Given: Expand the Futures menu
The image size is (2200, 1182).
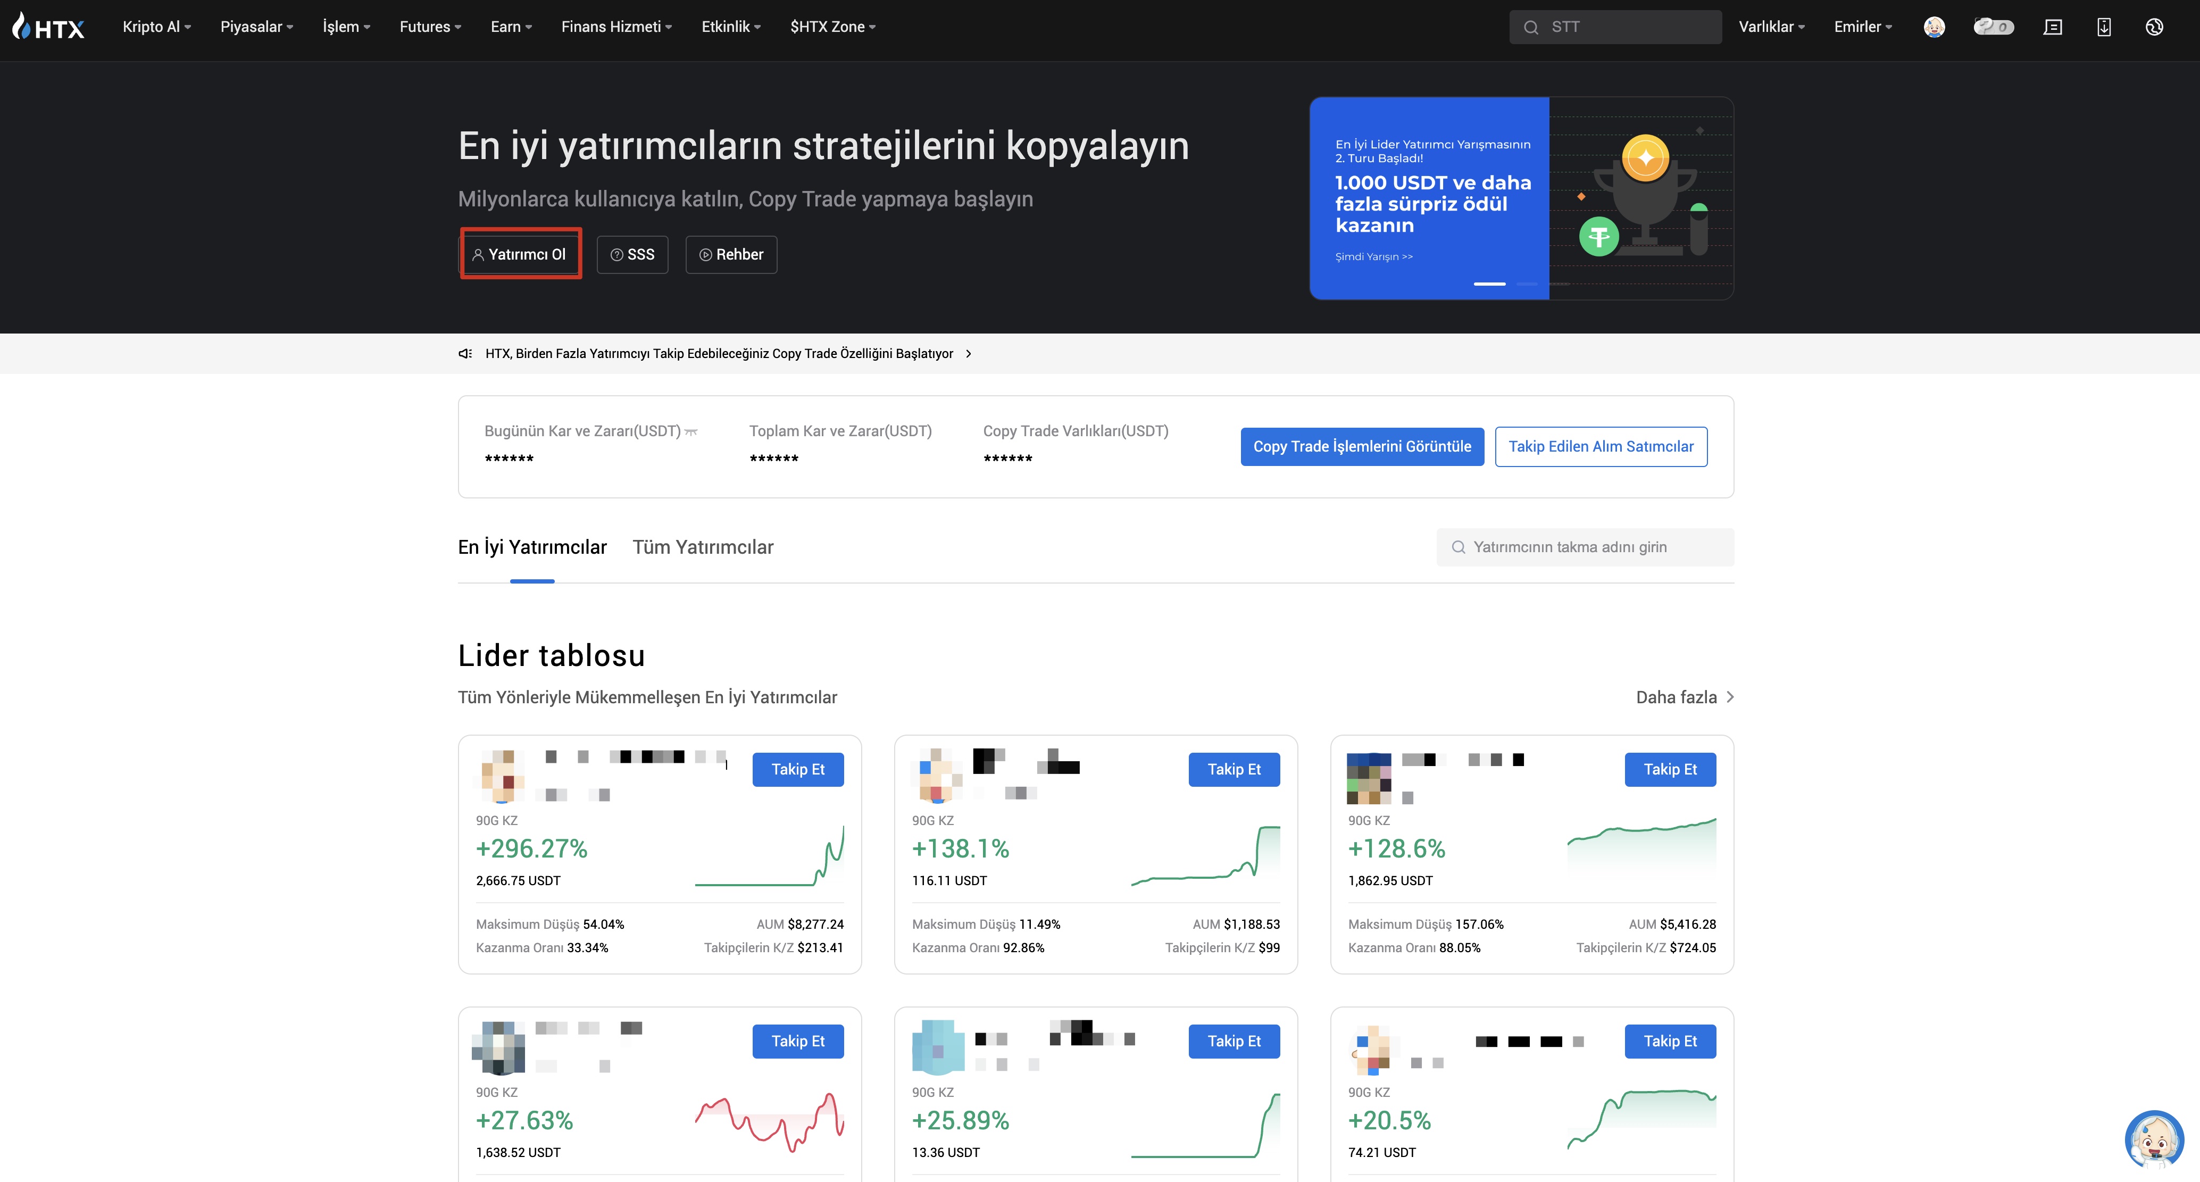Looking at the screenshot, I should click(430, 27).
